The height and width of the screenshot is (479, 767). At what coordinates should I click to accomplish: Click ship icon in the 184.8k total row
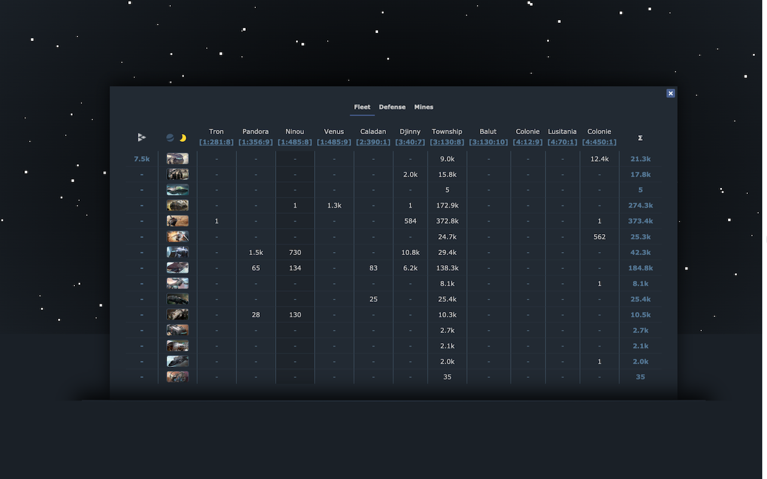177,268
